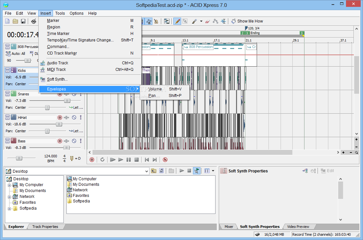This screenshot has width=363, height=240.
Task: Arm HiHat track for record
Action: click(60, 118)
